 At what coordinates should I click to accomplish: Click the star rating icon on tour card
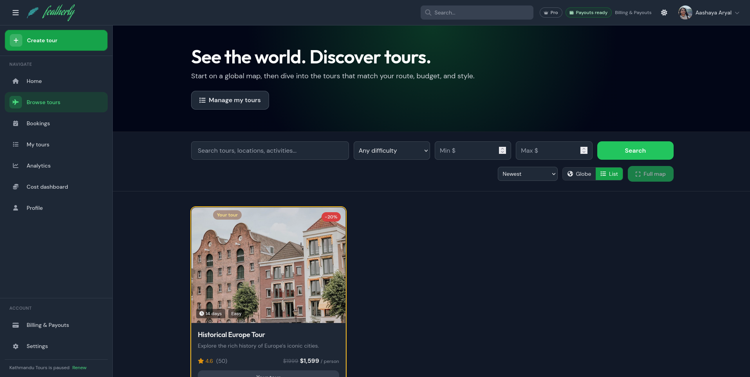click(201, 361)
